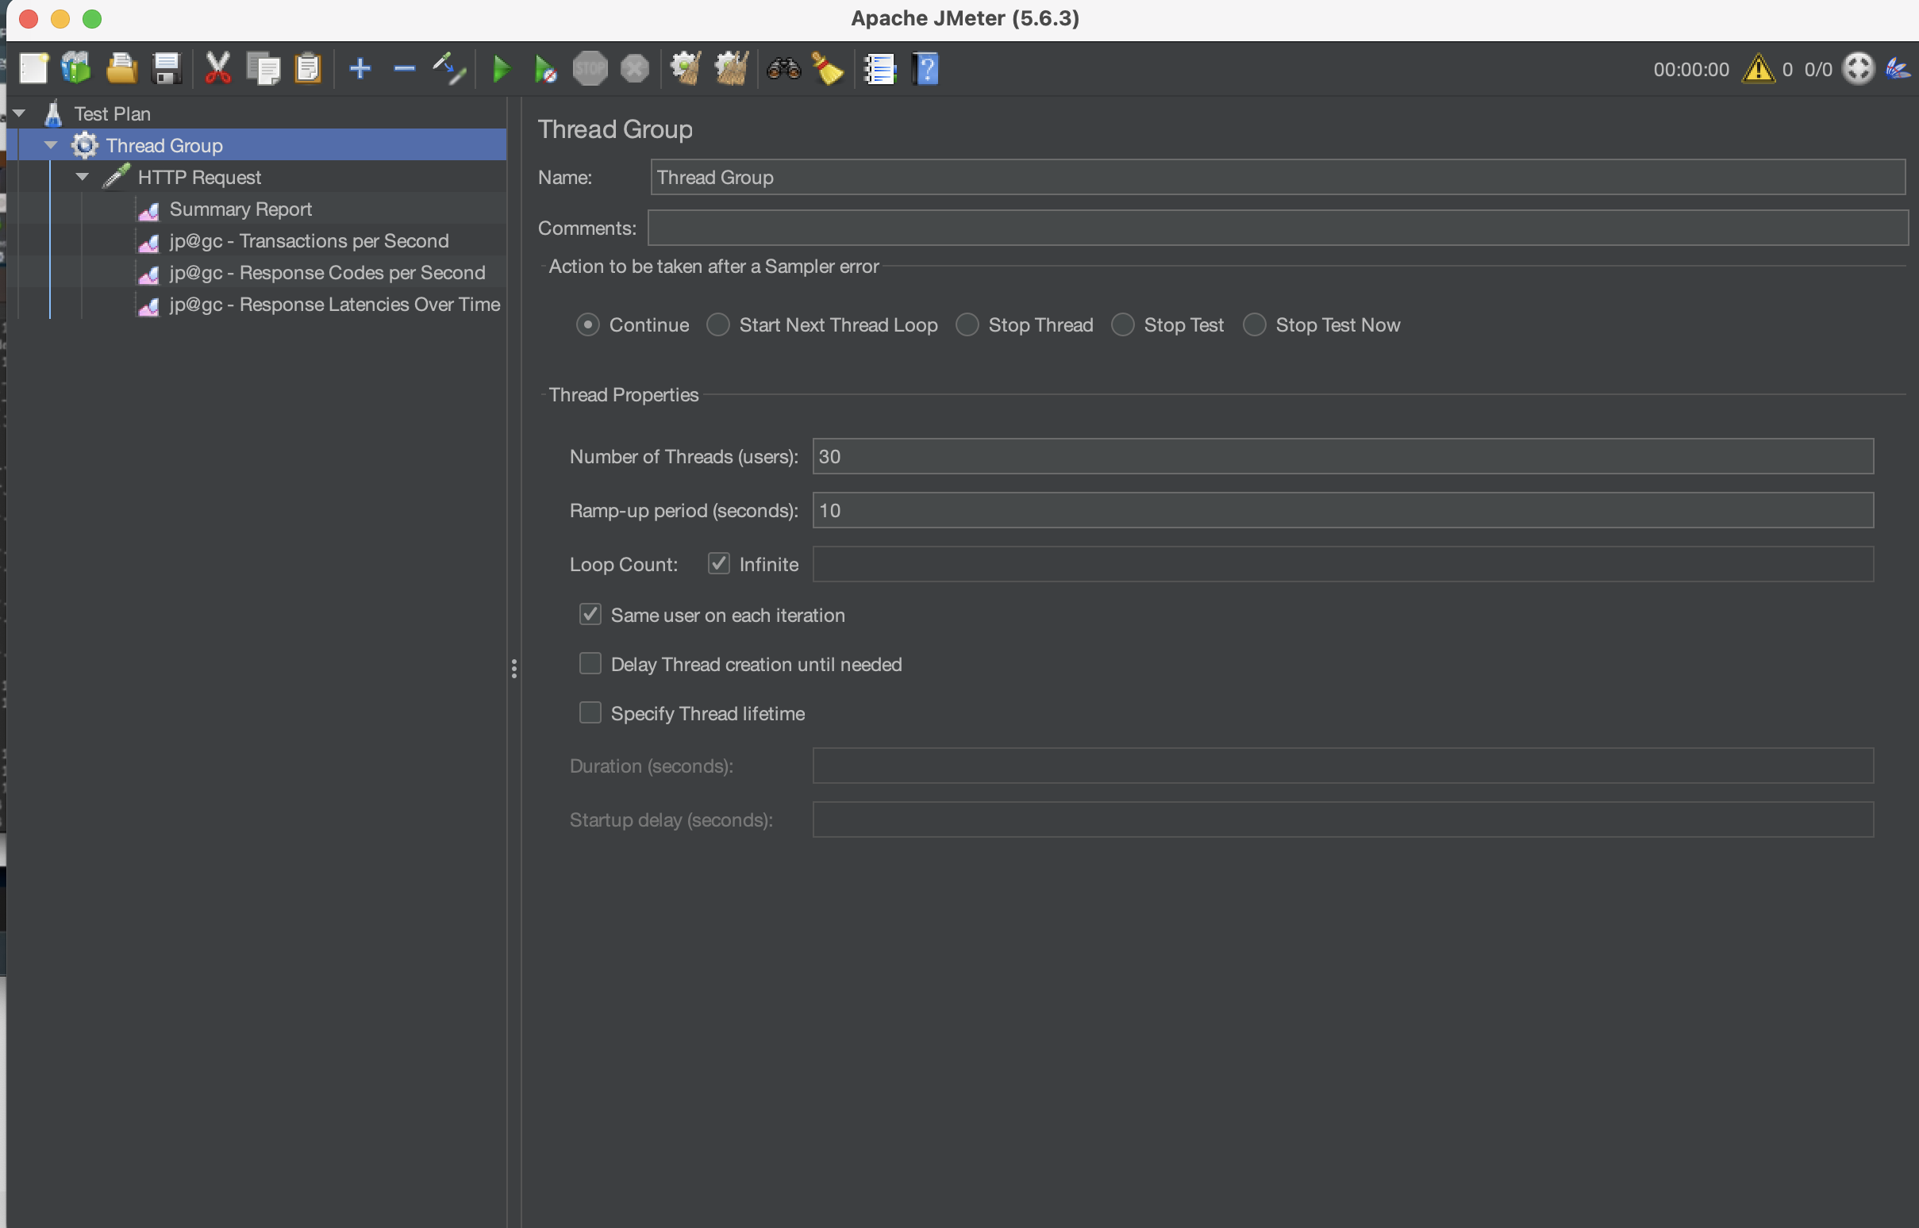Select Summary Report in the tree

click(x=240, y=209)
